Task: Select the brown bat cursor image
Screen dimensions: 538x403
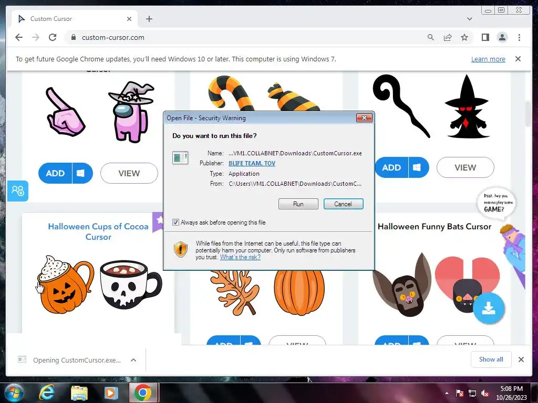Action: pyautogui.click(x=401, y=284)
